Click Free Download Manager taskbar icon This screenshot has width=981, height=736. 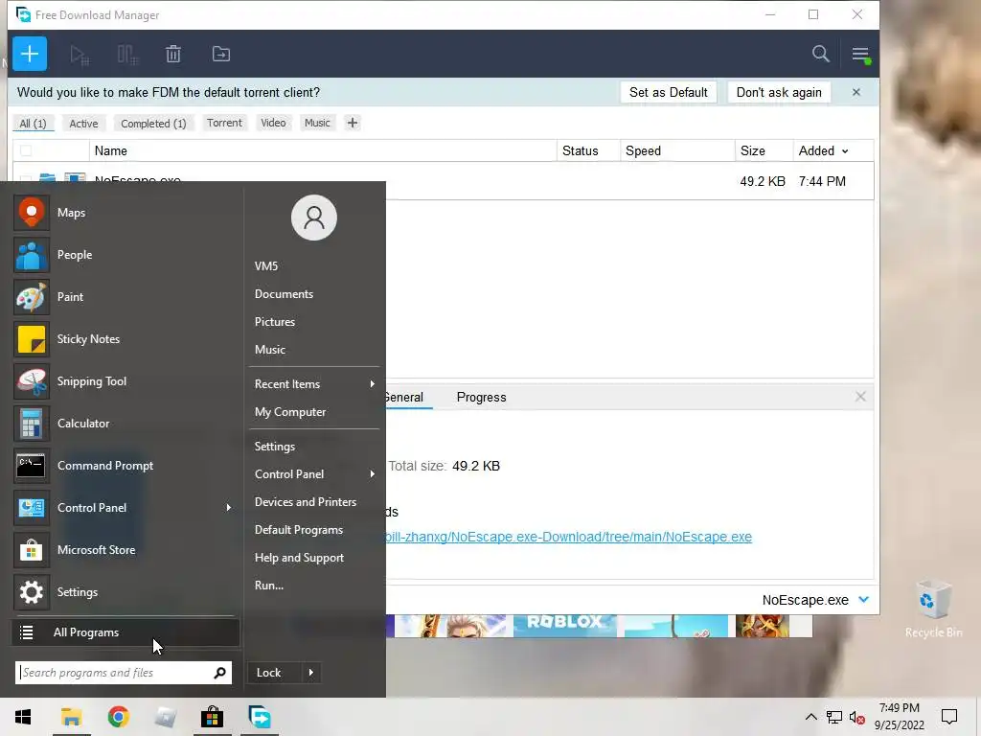click(260, 717)
